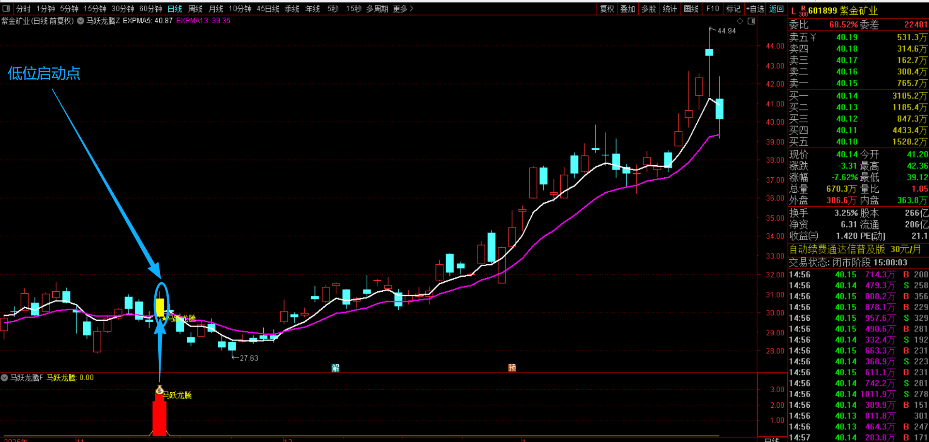Click the 卖一 ask price 40.15

pos(847,83)
